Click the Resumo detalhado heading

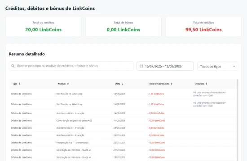click(27, 54)
